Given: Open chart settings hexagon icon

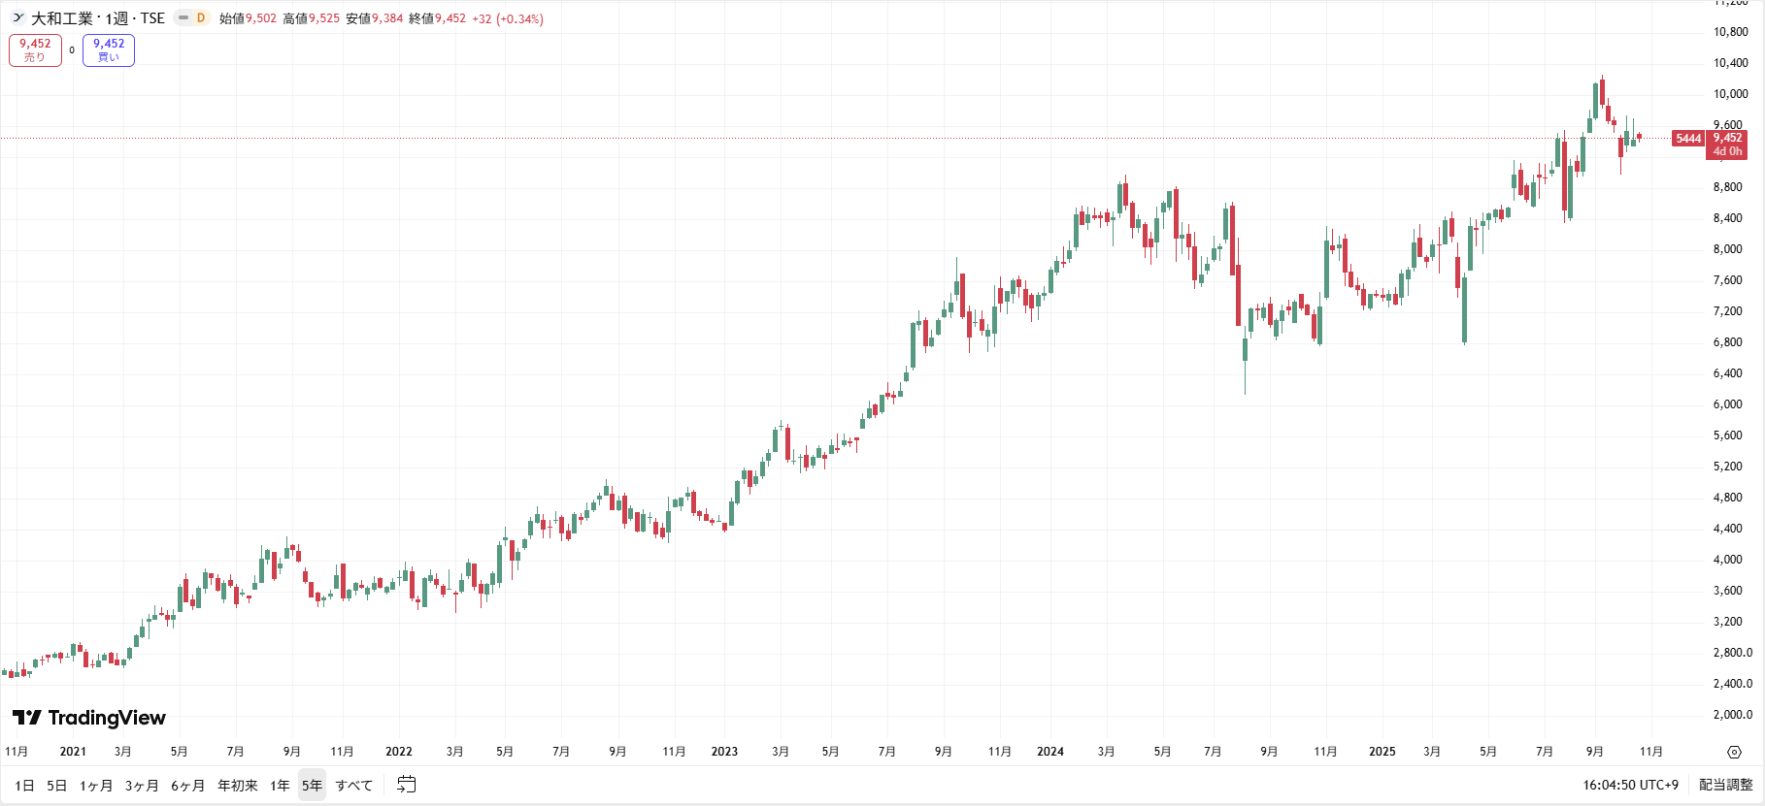Looking at the screenshot, I should (1734, 752).
